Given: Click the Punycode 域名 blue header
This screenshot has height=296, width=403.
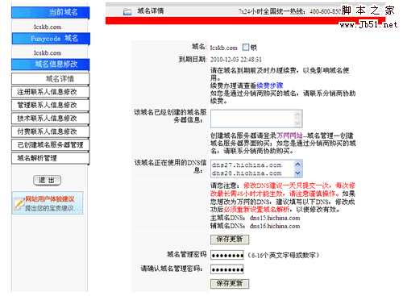Looking at the screenshot, I should click(51, 39).
